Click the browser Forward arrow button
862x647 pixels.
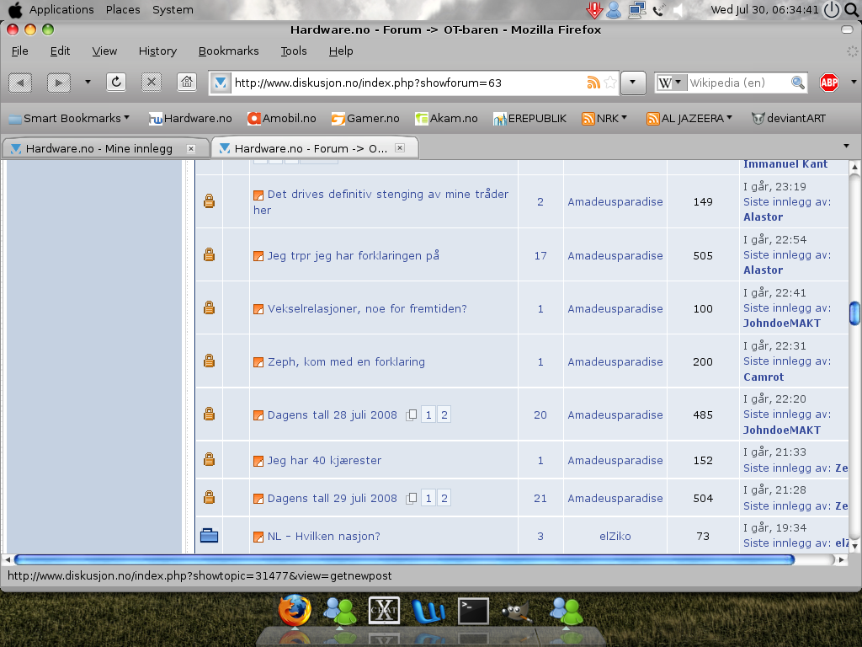59,83
